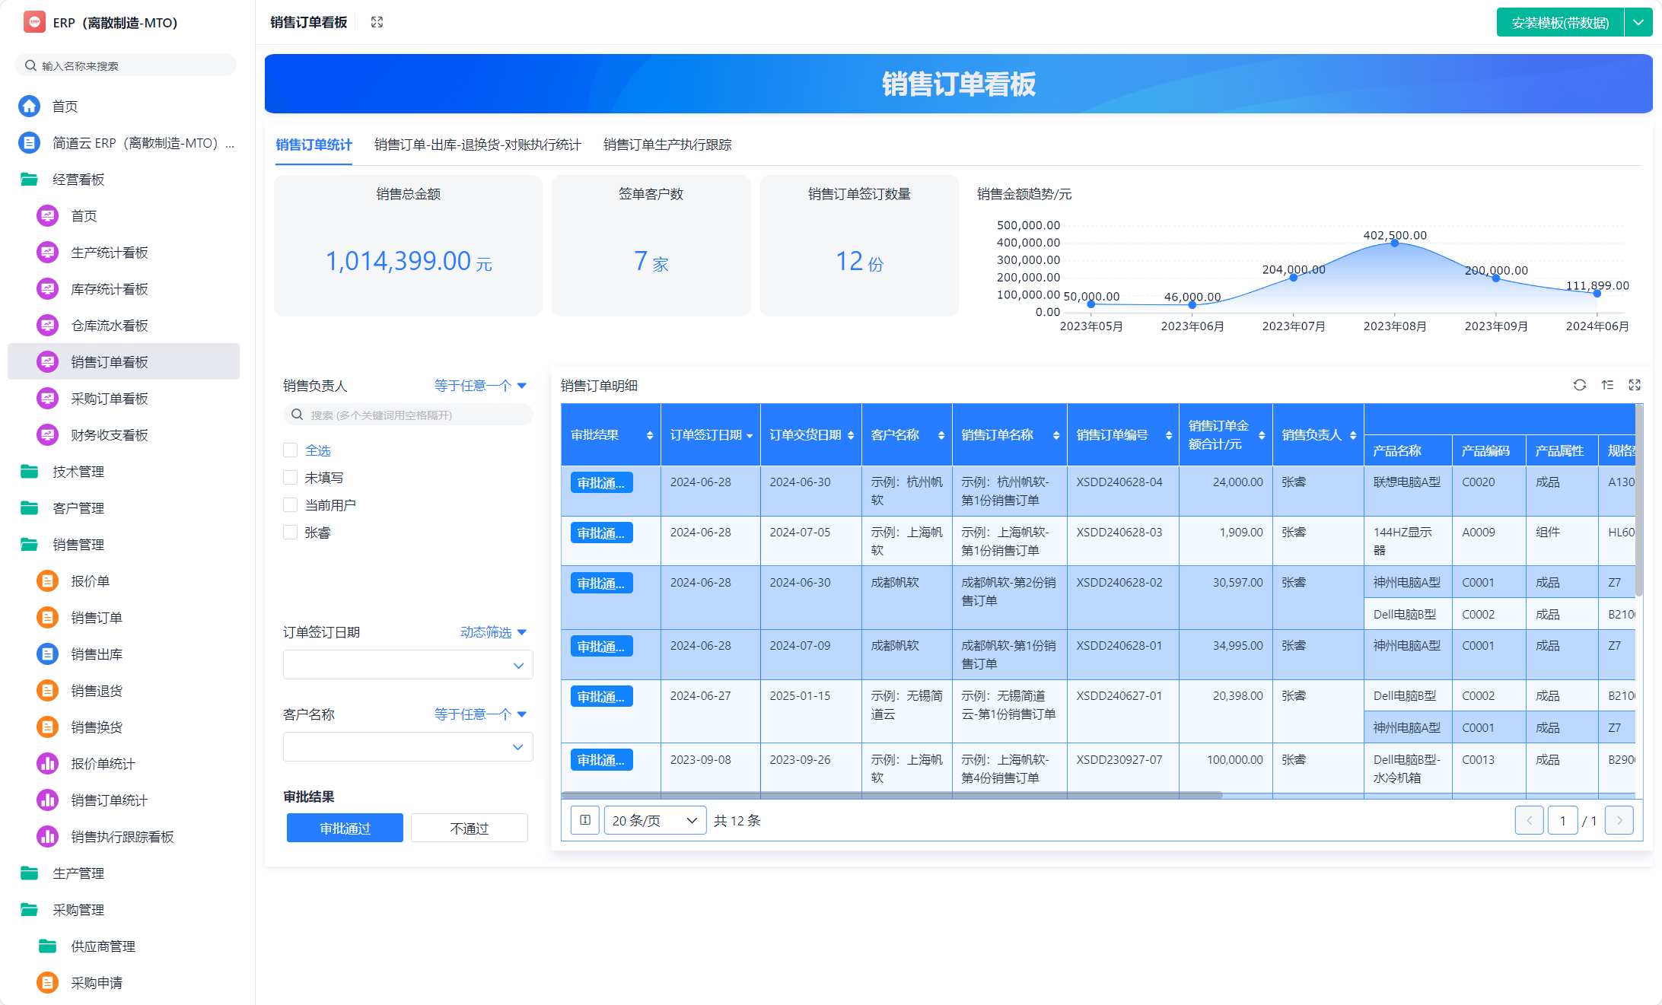Expand the 客户名称 filter combo box
The height and width of the screenshot is (1005, 1662).
tap(408, 747)
